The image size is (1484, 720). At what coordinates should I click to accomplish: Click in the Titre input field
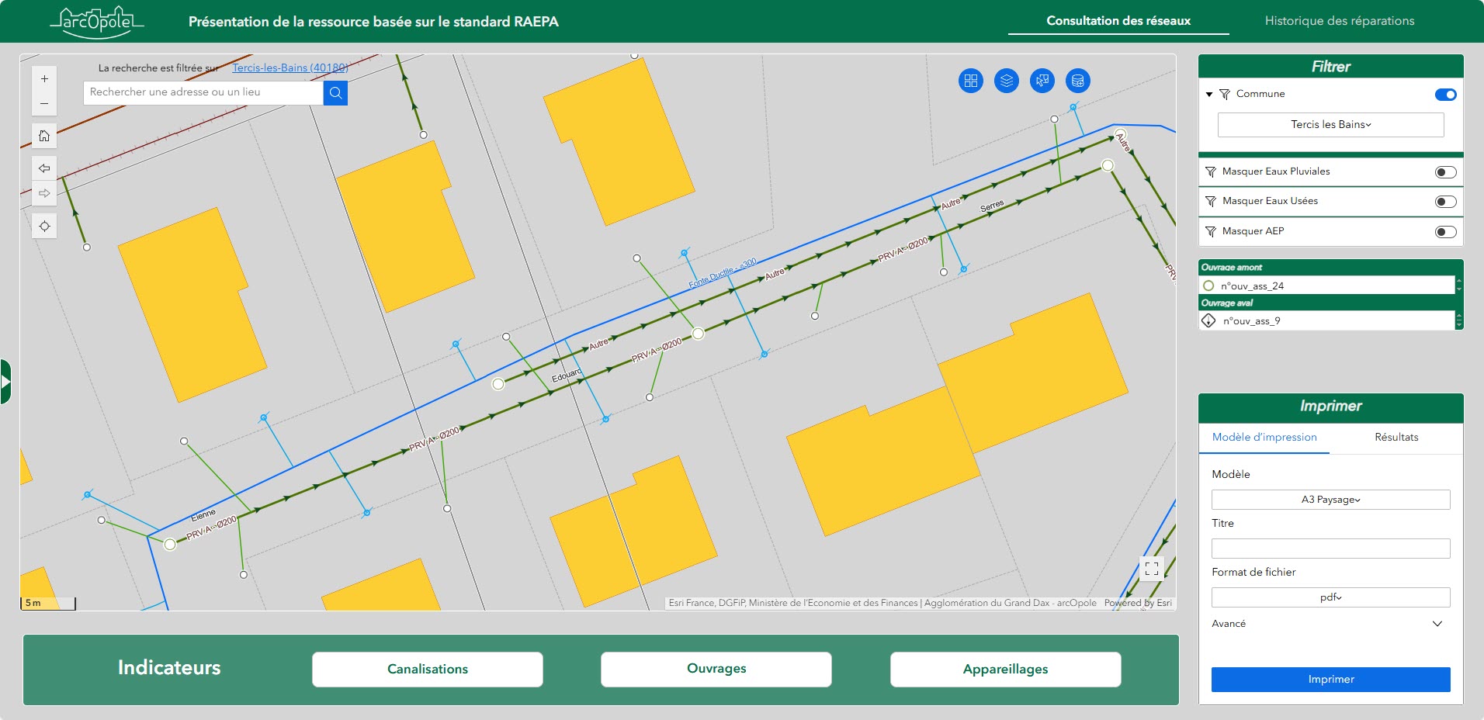pos(1330,549)
